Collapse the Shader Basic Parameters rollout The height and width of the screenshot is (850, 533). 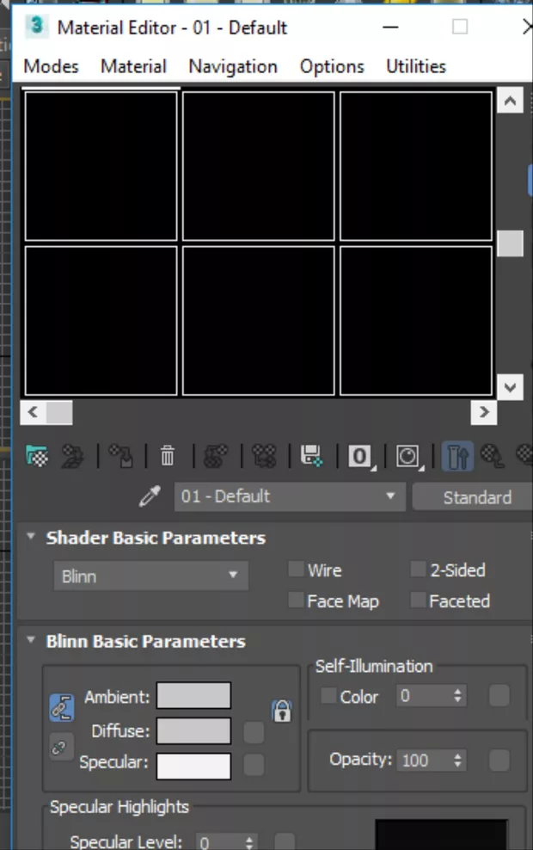coord(32,538)
